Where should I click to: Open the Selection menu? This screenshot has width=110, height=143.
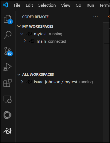click(x=47, y=5)
